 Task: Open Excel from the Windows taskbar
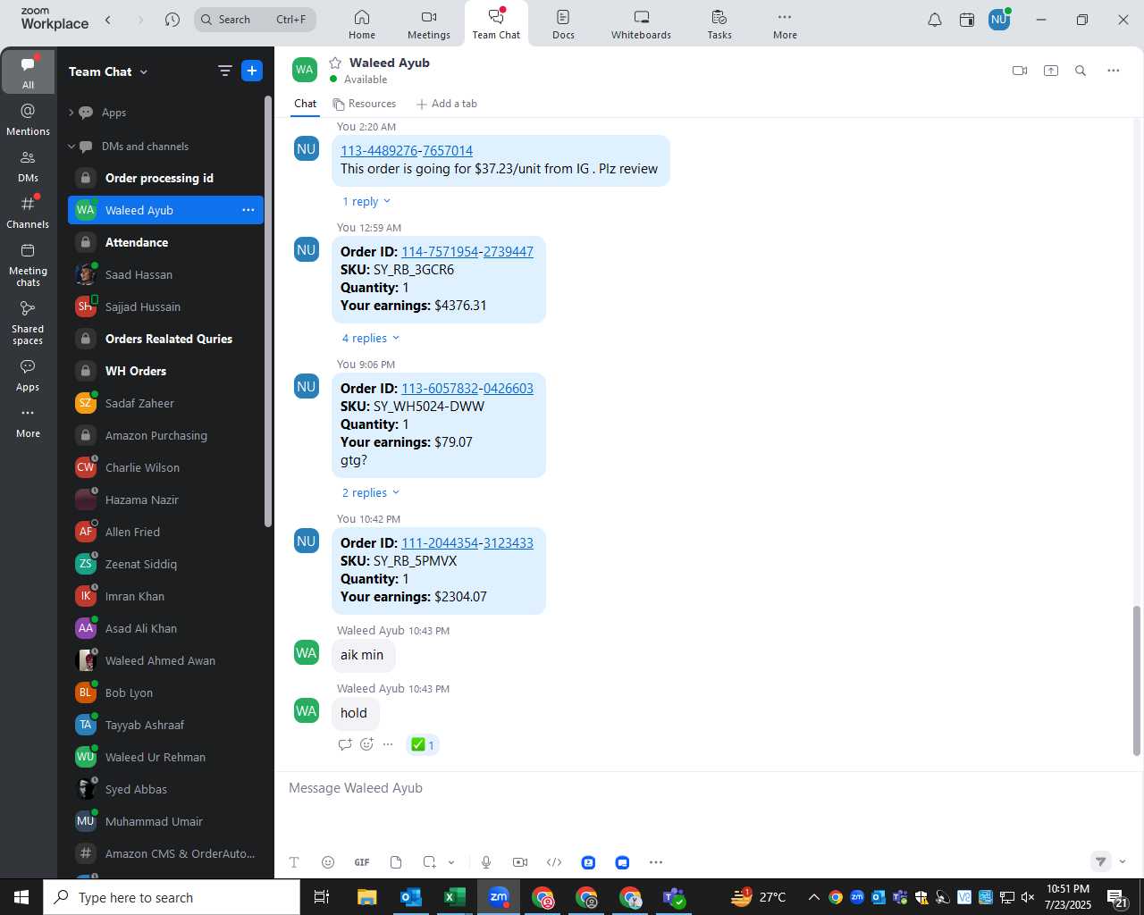point(454,897)
